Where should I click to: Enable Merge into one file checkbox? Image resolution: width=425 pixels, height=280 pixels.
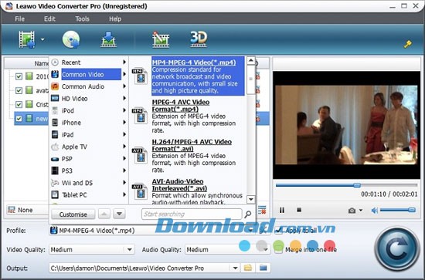[x=278, y=249]
